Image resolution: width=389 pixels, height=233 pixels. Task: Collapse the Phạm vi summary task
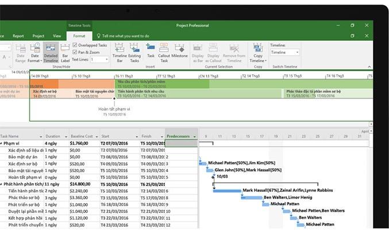(x=1, y=143)
